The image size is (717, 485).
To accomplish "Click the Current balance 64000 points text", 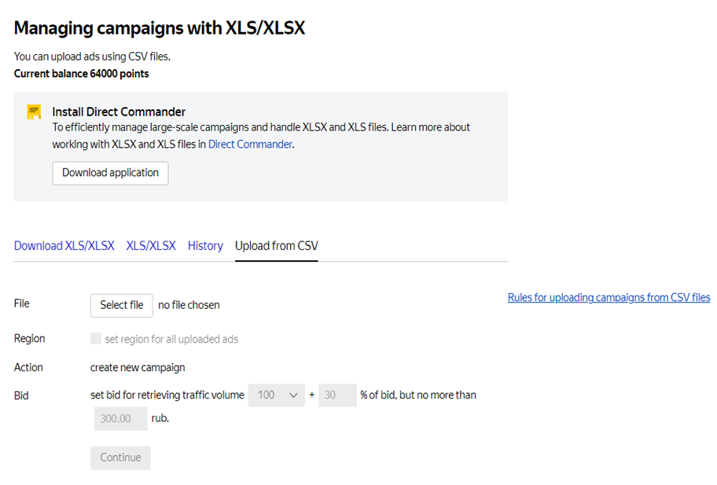I will point(81,74).
